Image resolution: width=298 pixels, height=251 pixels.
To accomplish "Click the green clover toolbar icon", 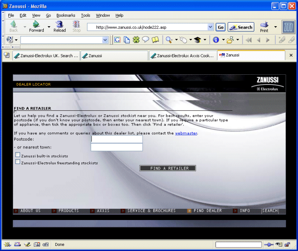I will (x=136, y=40).
